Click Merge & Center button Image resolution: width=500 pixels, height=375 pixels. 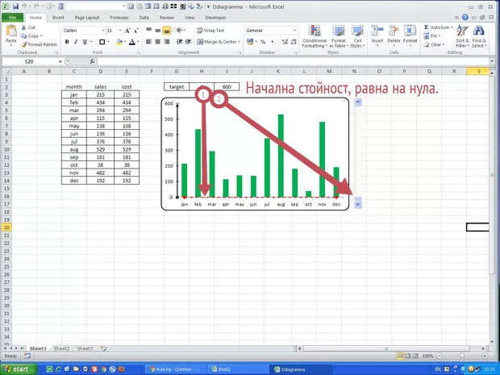click(216, 42)
